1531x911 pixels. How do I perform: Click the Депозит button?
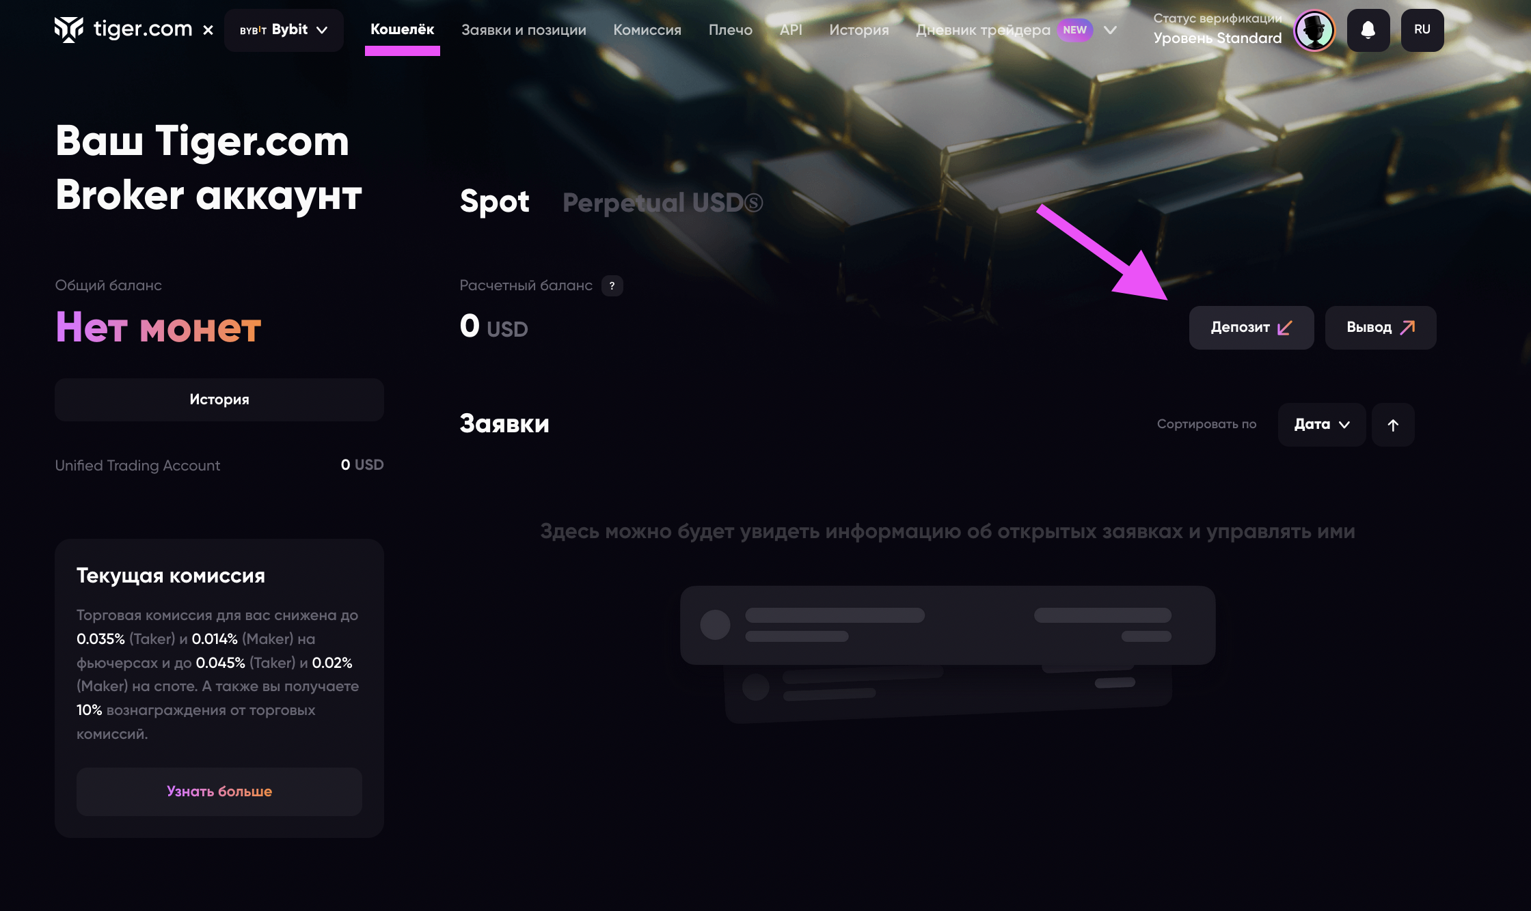(x=1251, y=328)
